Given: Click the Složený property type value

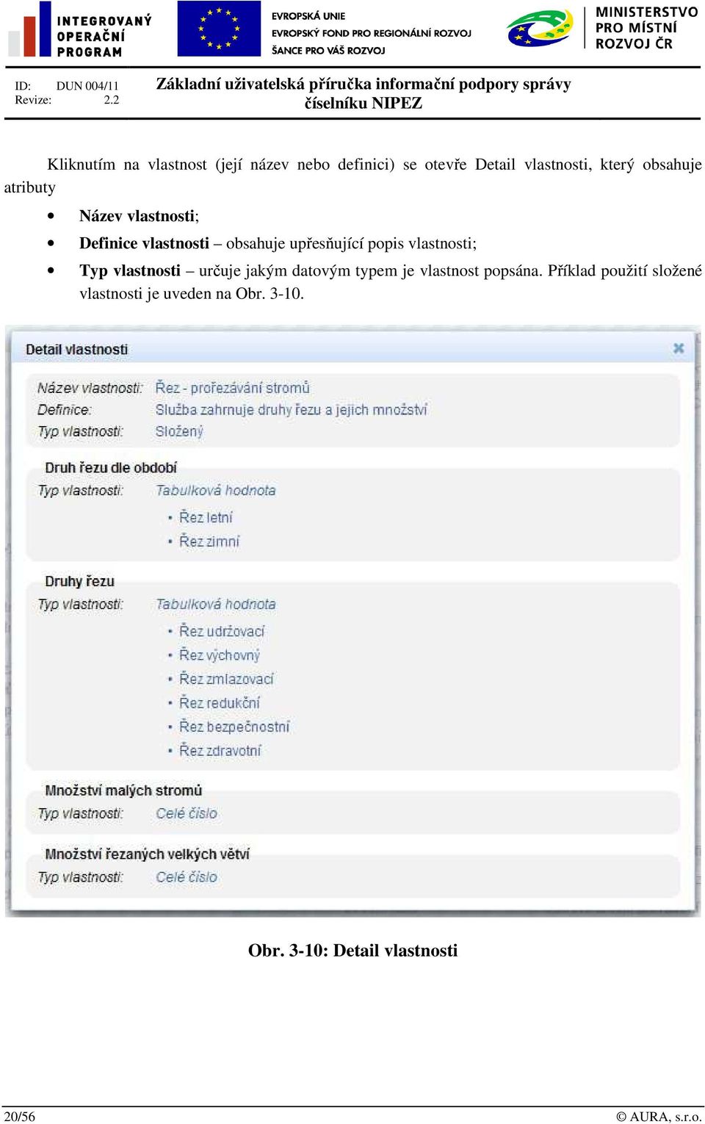Looking at the screenshot, I should coord(179,431).
